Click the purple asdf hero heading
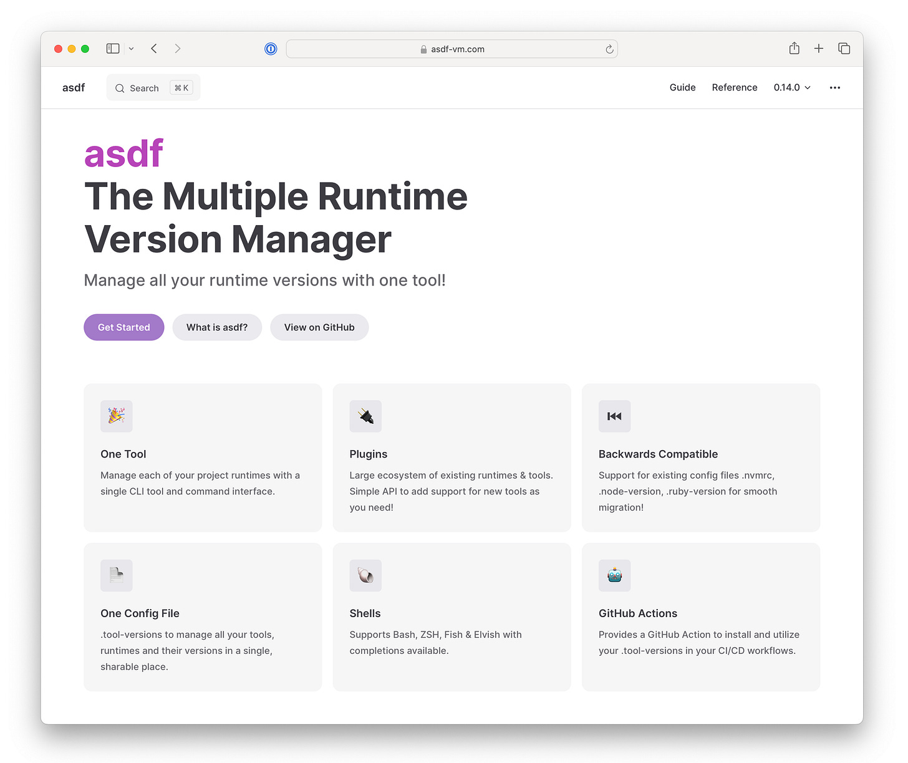This screenshot has width=908, height=763. (123, 153)
